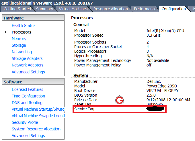Open the Memory hardware link
The width and height of the screenshot is (195, 141).
[x=19, y=39]
